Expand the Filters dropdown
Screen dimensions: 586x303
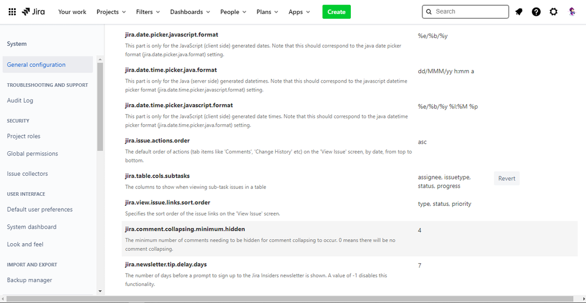[x=148, y=12]
